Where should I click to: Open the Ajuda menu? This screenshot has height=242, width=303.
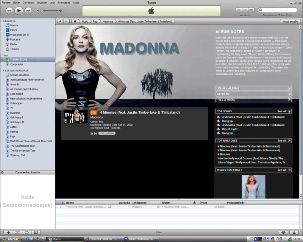[76, 3]
